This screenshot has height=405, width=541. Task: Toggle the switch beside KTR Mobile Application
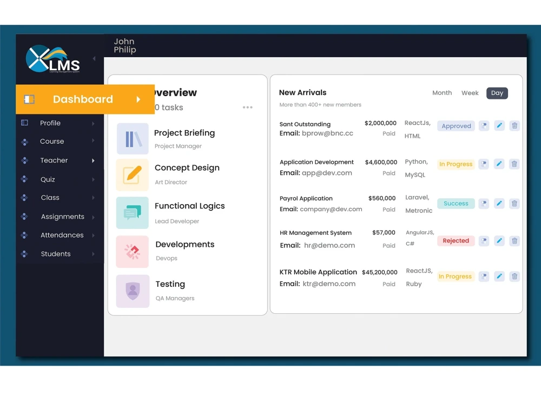[x=484, y=276]
